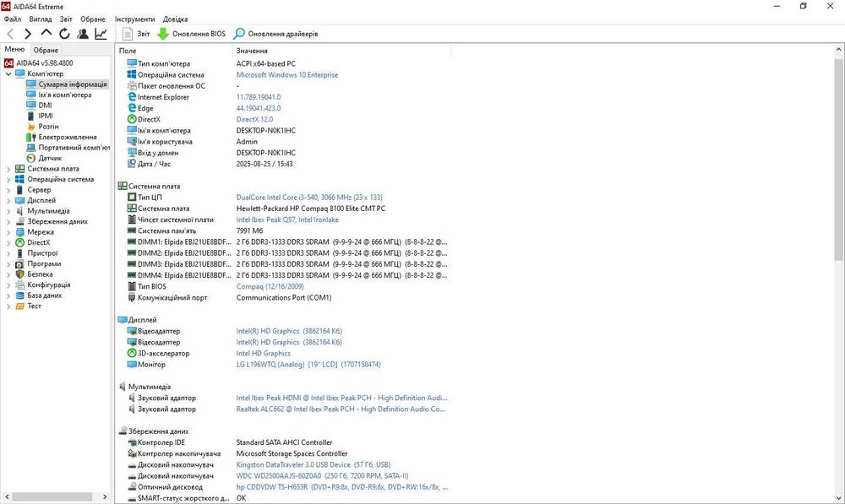Image resolution: width=845 pixels, height=504 pixels.
Task: Click the horizontal scrollbar under the tree
Action: pyautogui.click(x=54, y=497)
